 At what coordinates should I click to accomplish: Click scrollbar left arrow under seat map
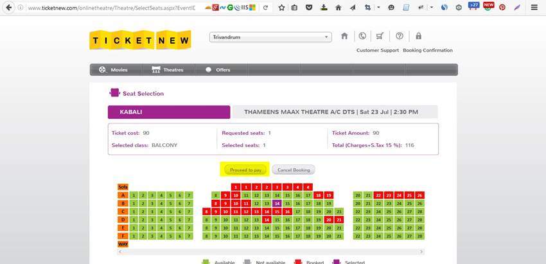click(121, 251)
